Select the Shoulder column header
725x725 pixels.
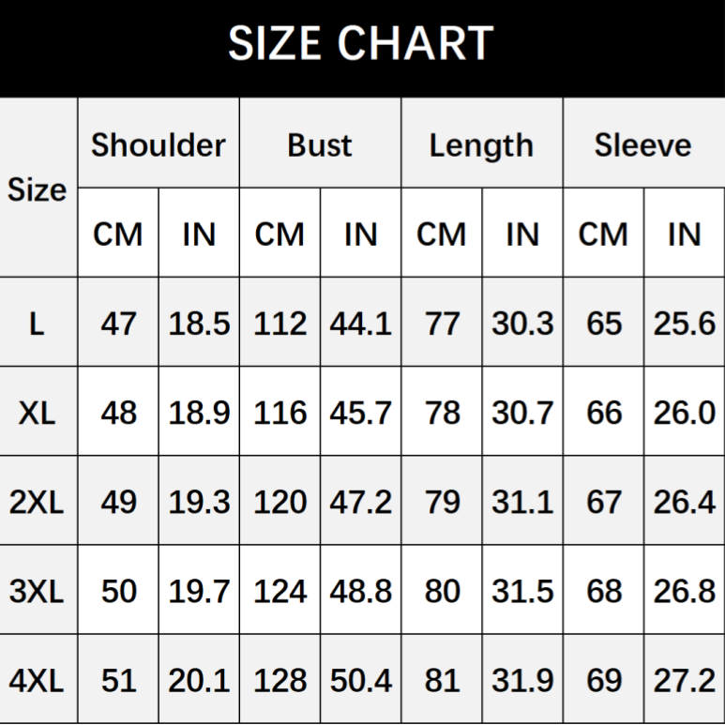point(159,145)
